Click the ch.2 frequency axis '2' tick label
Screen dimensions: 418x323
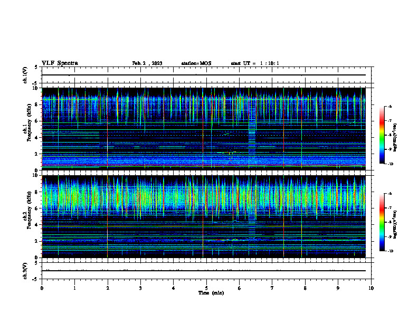37,241
